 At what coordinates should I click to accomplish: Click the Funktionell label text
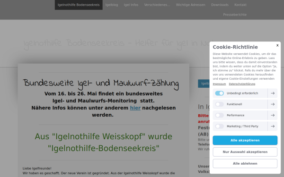(234, 104)
